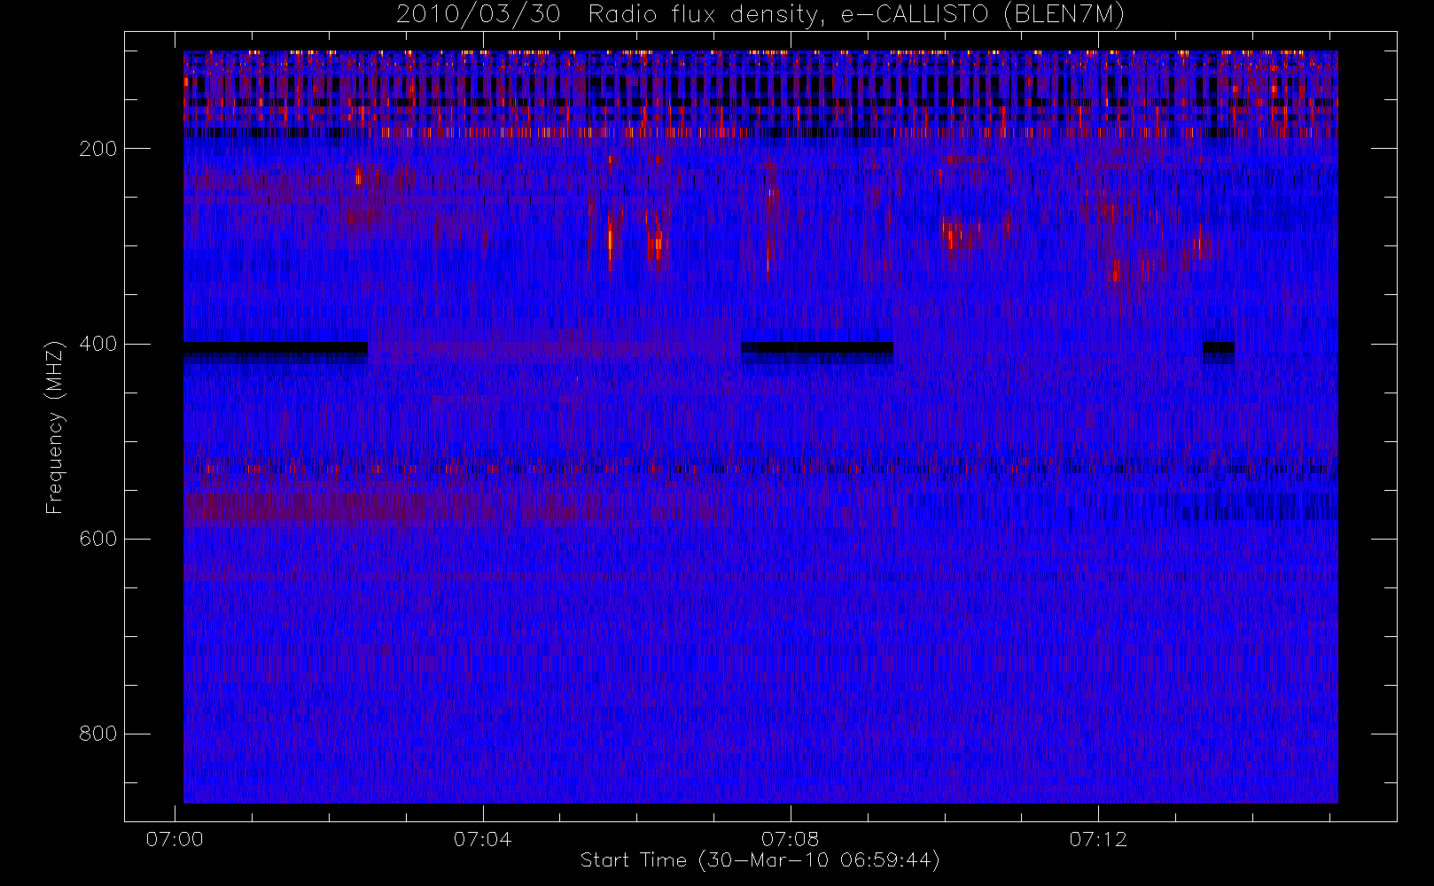
Task: Click the 07:04 time tick label
Action: (x=482, y=839)
